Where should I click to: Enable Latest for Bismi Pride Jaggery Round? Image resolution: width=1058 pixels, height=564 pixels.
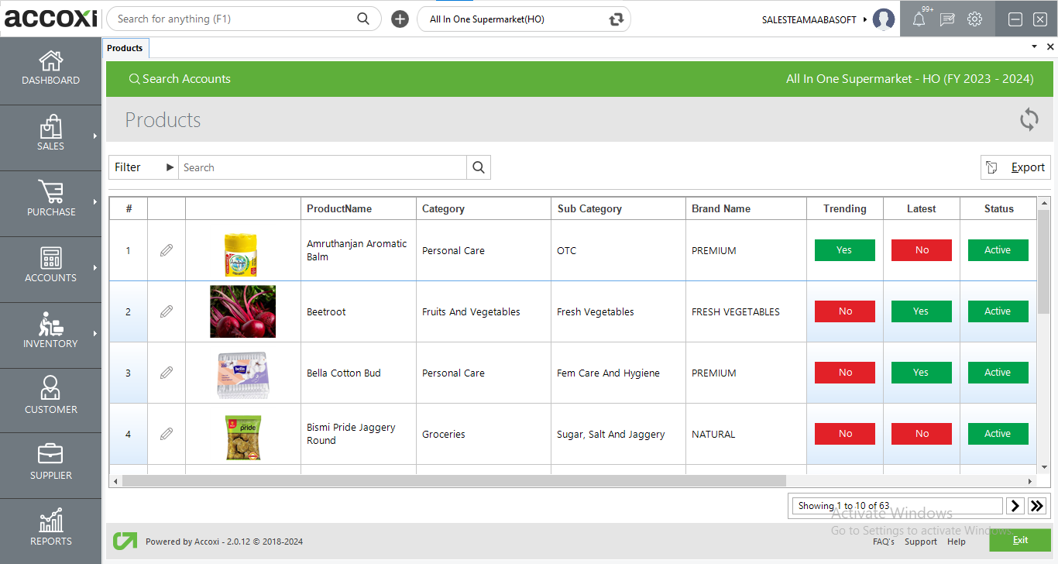click(921, 433)
